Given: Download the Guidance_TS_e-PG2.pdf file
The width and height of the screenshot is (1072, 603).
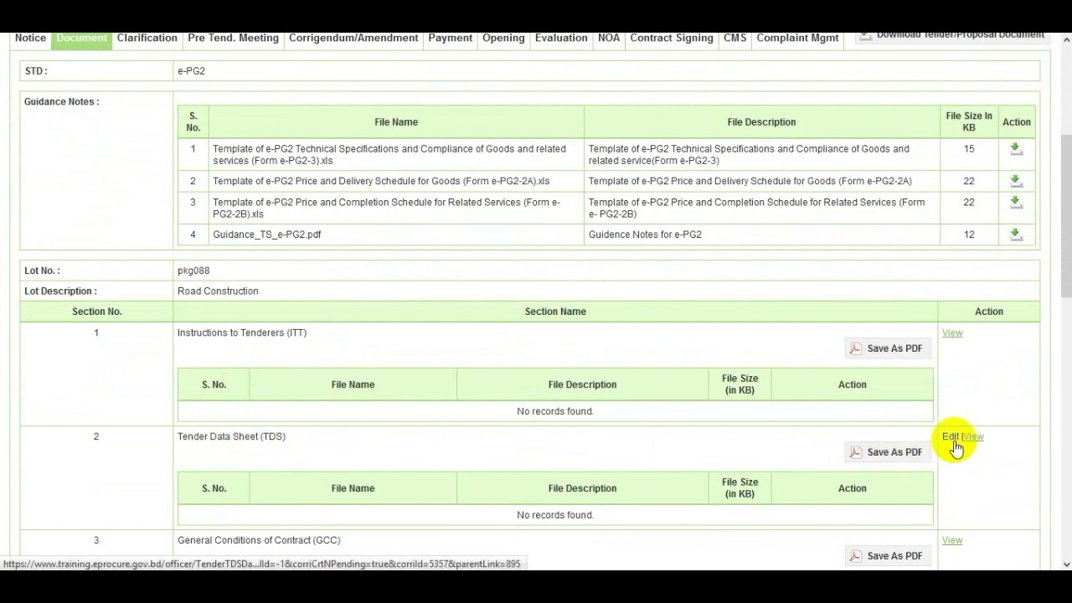Looking at the screenshot, I should coord(1016,234).
